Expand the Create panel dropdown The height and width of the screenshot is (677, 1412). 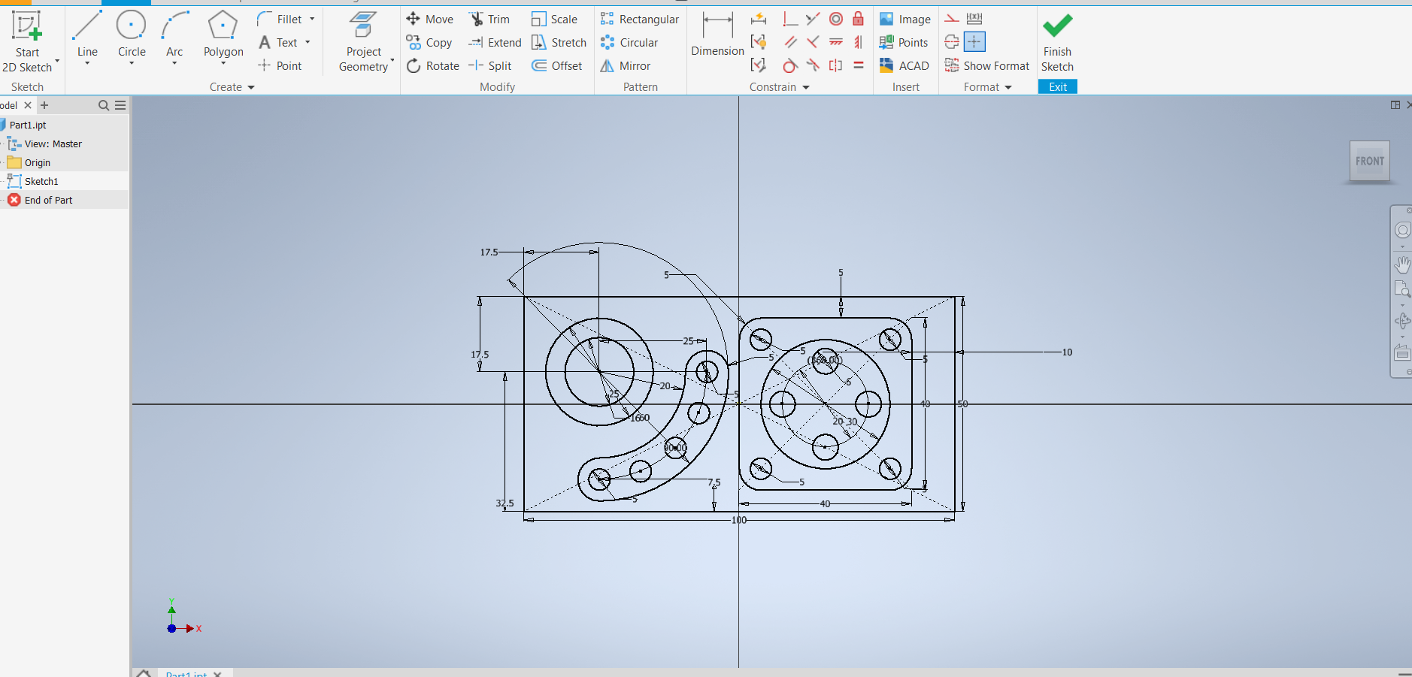pyautogui.click(x=251, y=87)
